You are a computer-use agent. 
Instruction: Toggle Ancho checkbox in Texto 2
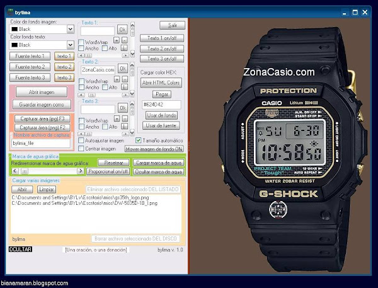(x=81, y=87)
